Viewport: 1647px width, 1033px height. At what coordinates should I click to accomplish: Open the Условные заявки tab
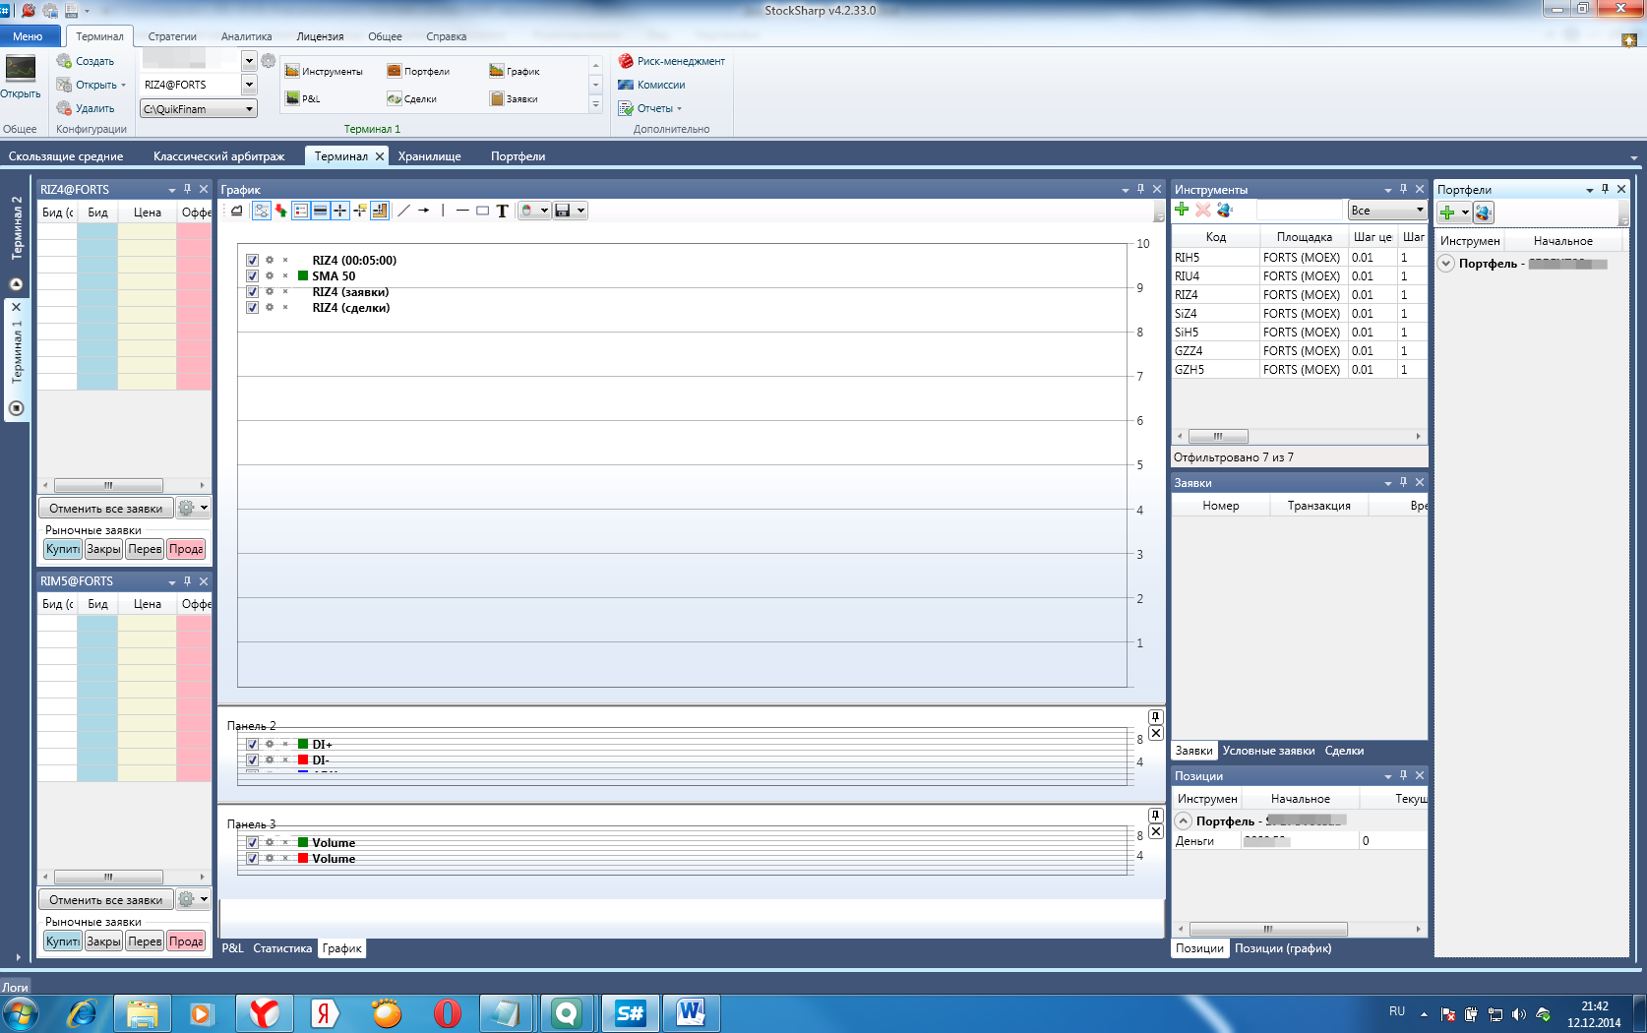click(1268, 751)
